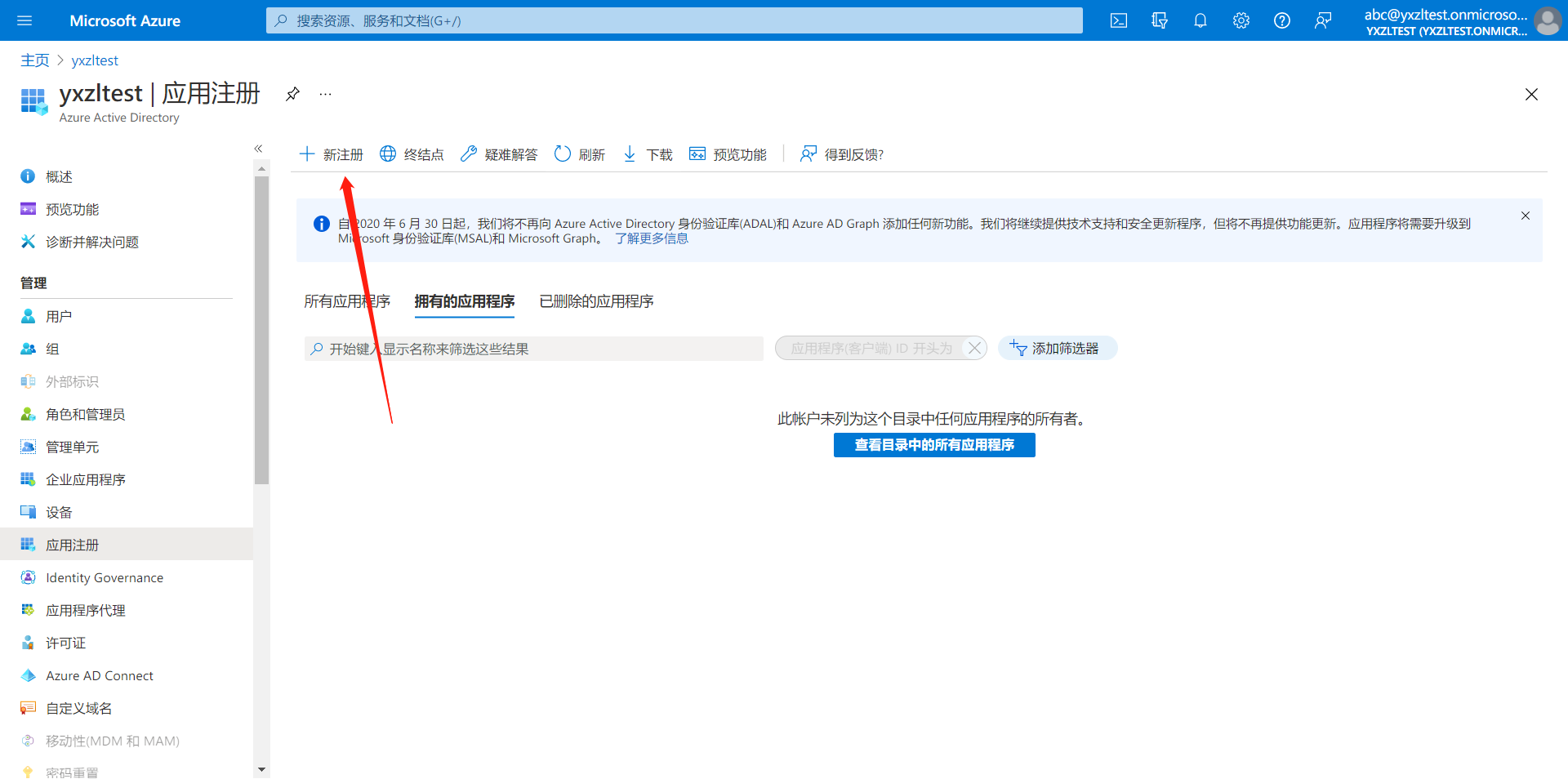The width and height of the screenshot is (1568, 779).
Task: Click 添加筛选器 to add filter
Action: pyautogui.click(x=1057, y=349)
